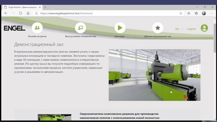Open a new tab with the plus button

[x=45, y=7]
